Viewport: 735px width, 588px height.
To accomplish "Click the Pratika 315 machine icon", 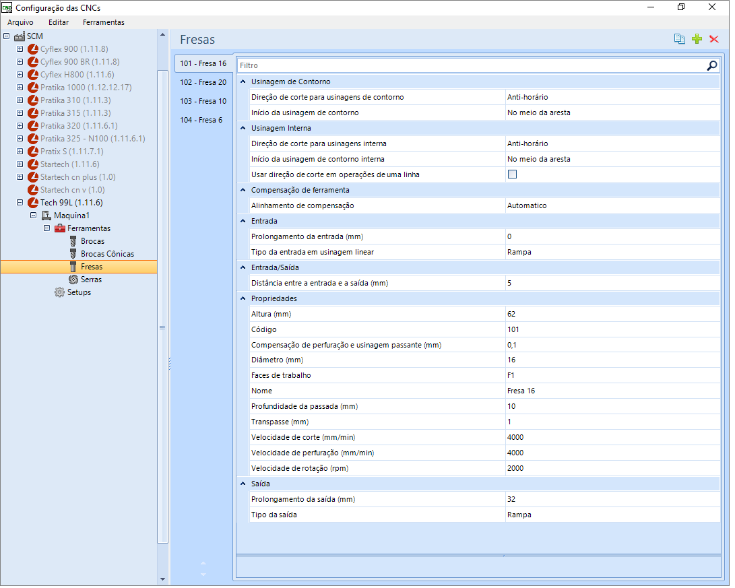I will (33, 114).
